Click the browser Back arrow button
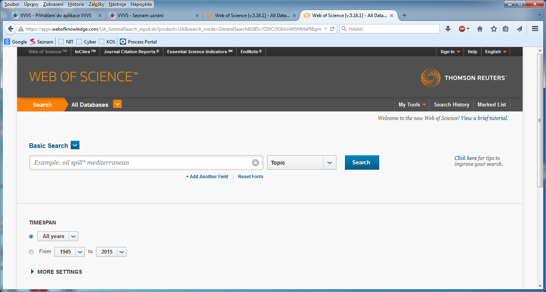Viewport: 546px width, 292px height. pyautogui.click(x=10, y=29)
